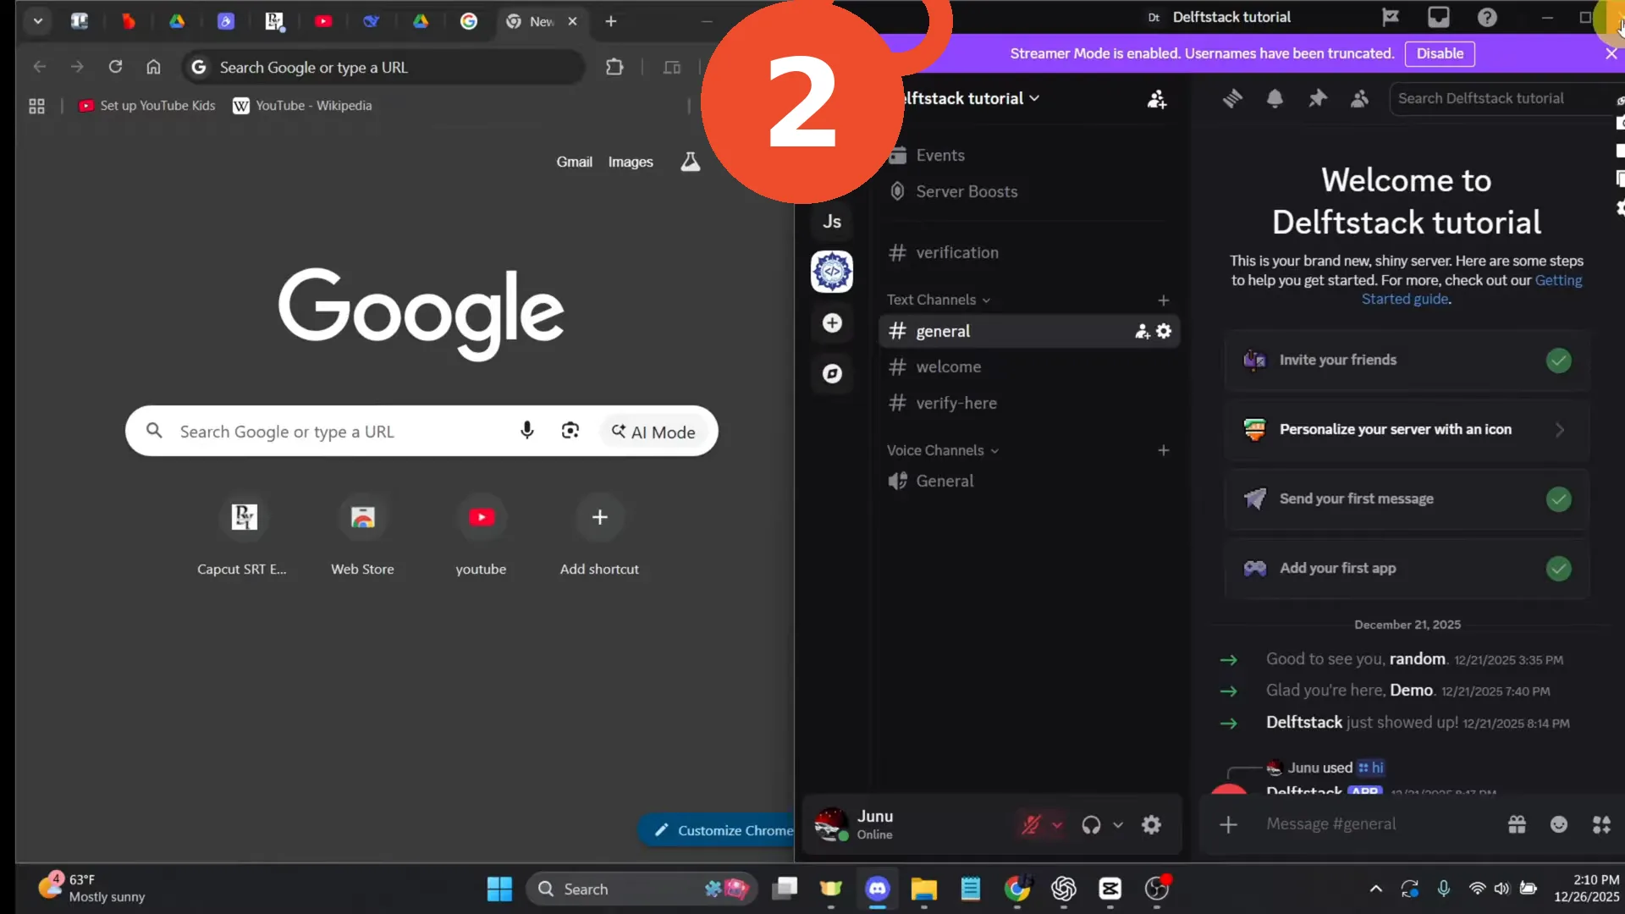Click message attachment plus button
Image resolution: width=1625 pixels, height=914 pixels.
click(x=1228, y=824)
